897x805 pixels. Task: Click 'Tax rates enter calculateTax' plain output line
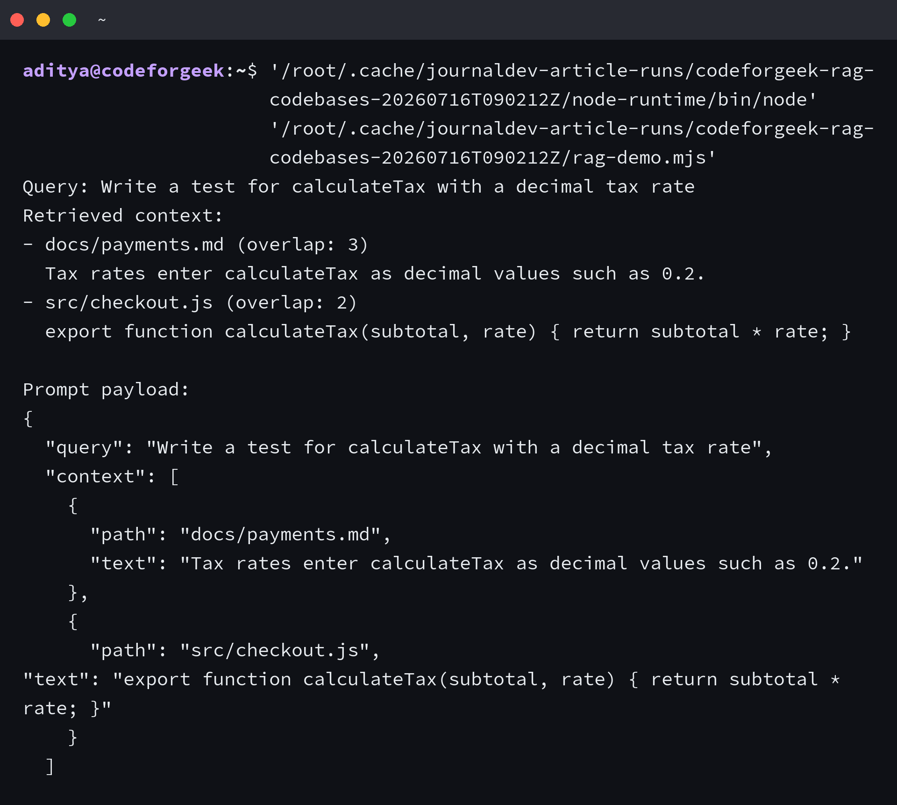point(375,273)
